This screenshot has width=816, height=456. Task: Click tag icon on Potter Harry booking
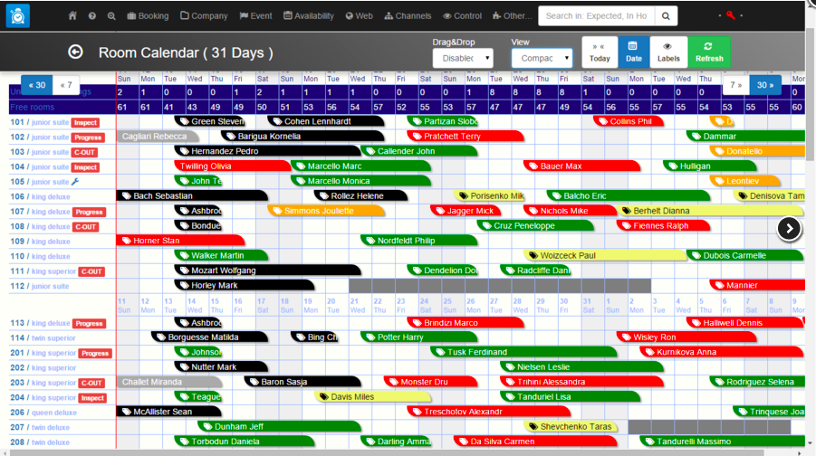(x=370, y=337)
